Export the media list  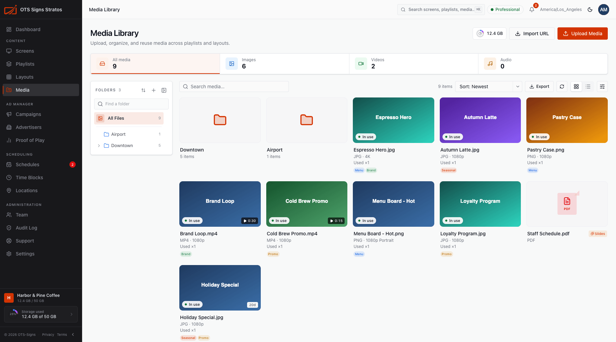[539, 87]
